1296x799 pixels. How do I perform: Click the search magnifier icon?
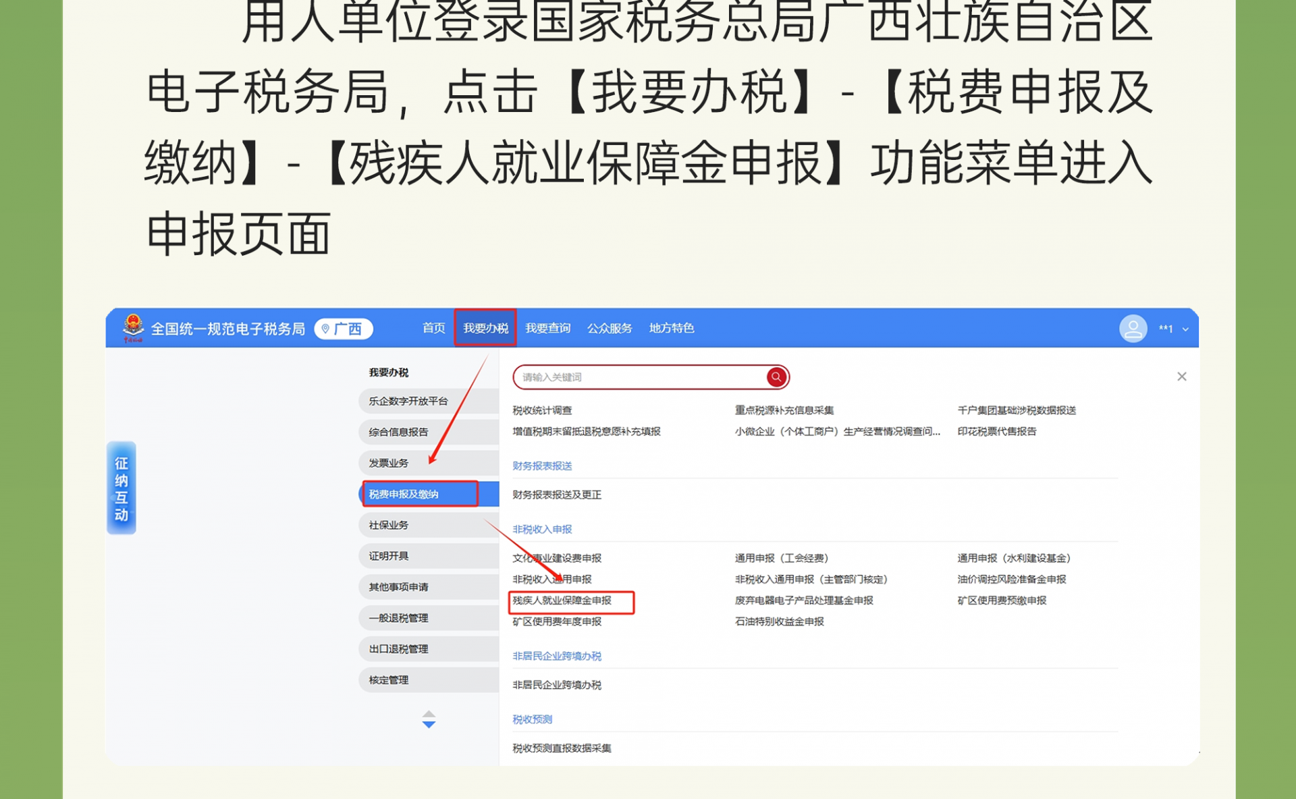(x=775, y=377)
